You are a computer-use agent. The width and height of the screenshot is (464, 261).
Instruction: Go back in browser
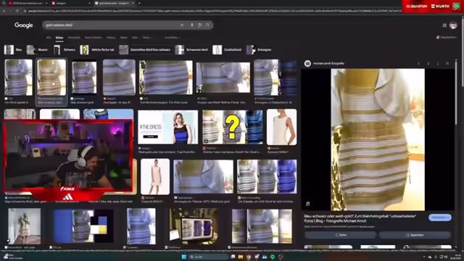point(4,11)
